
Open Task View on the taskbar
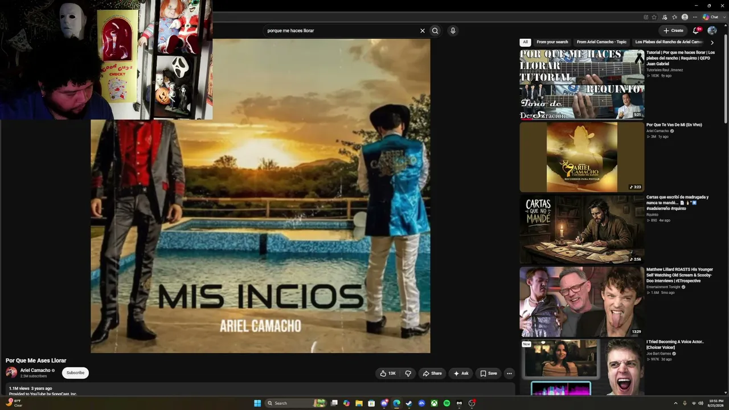[x=334, y=403]
